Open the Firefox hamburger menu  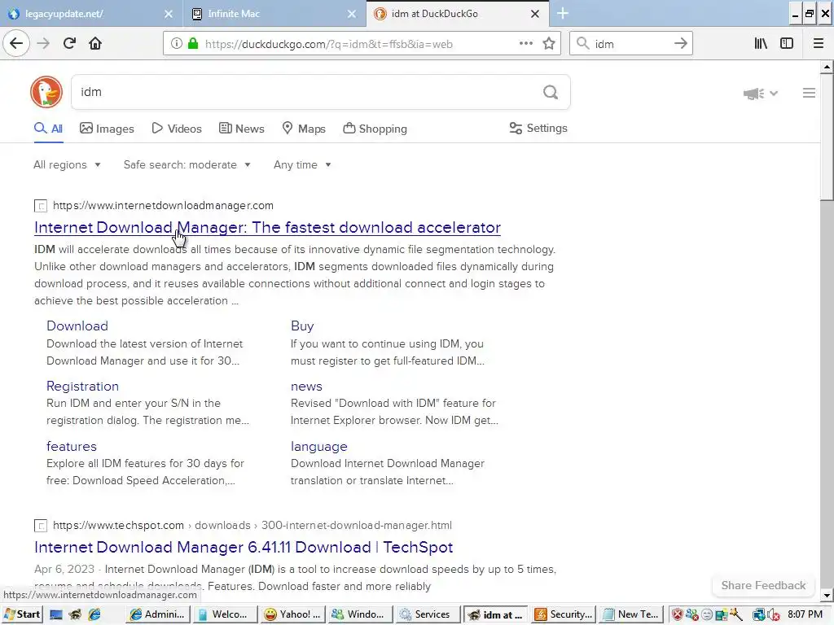(x=819, y=44)
